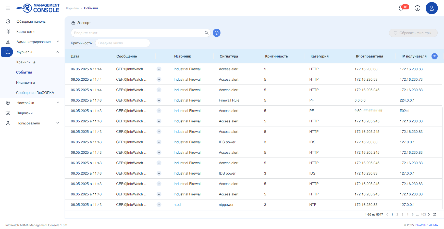
Task: Open Инциденты submenu item
Action: [26, 82]
